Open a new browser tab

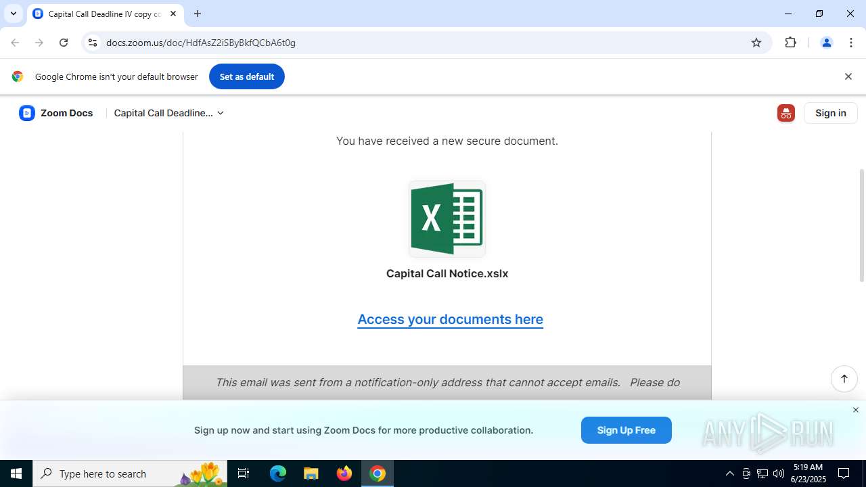[x=198, y=14]
